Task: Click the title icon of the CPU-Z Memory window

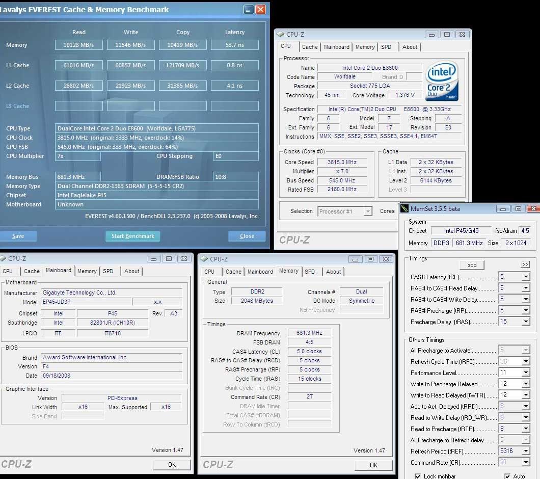Action: click(x=204, y=259)
